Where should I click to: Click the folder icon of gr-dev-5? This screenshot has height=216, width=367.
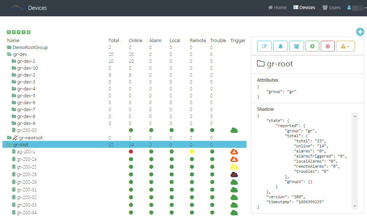(14, 95)
